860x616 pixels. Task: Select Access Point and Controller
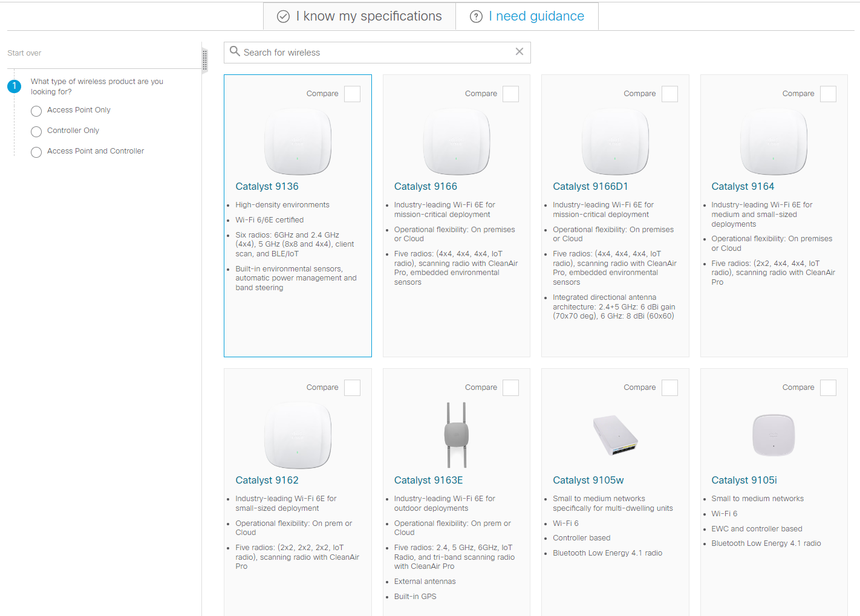point(36,152)
